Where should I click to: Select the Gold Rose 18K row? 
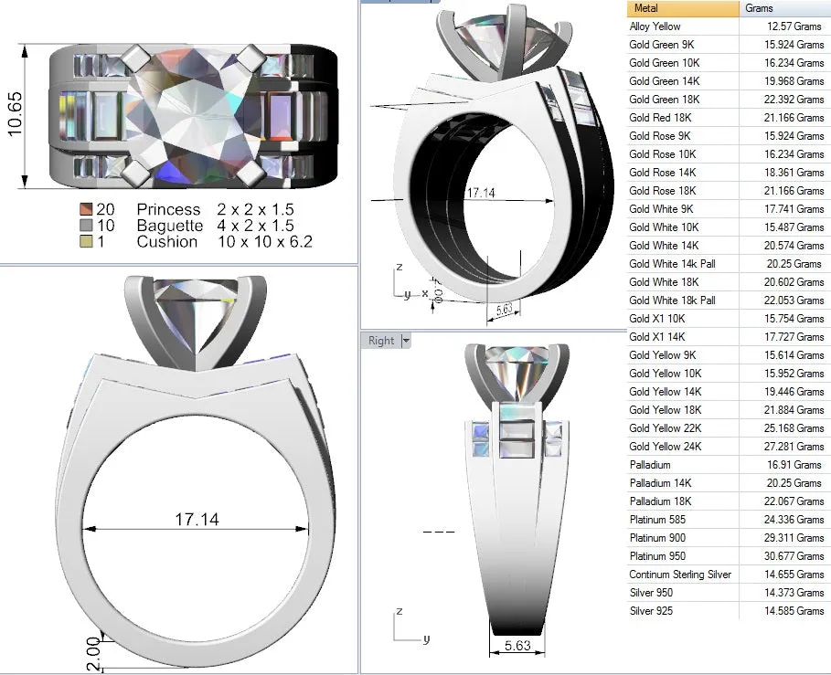729,191
